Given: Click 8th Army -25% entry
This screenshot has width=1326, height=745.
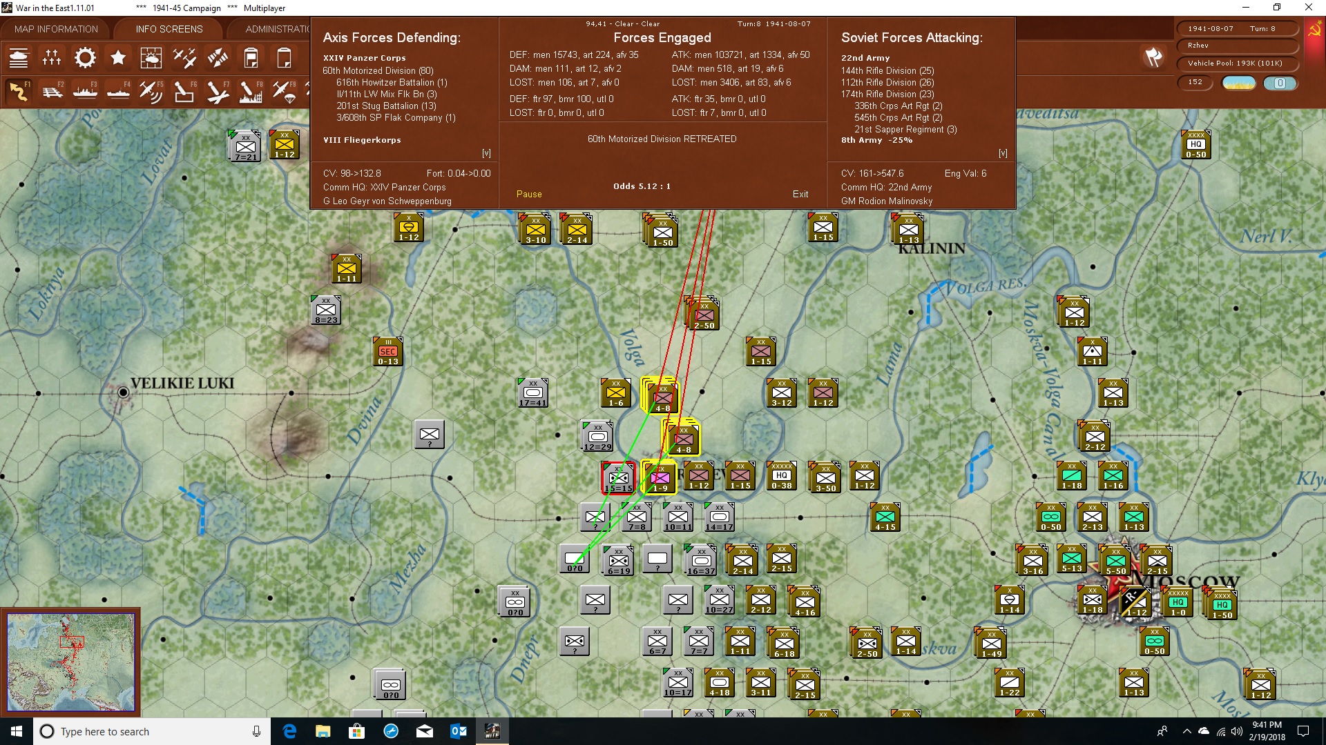Looking at the screenshot, I should click(x=876, y=140).
